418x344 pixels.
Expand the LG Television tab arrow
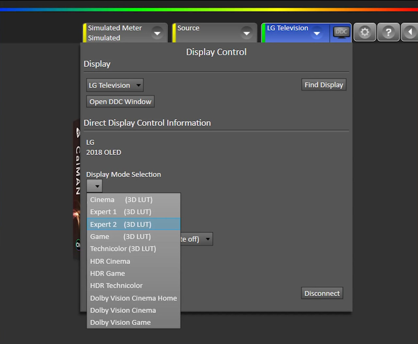(x=316, y=33)
